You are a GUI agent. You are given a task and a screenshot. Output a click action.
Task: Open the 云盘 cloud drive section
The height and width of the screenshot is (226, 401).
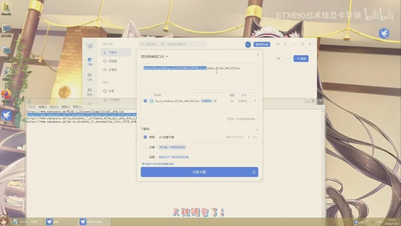click(x=89, y=77)
